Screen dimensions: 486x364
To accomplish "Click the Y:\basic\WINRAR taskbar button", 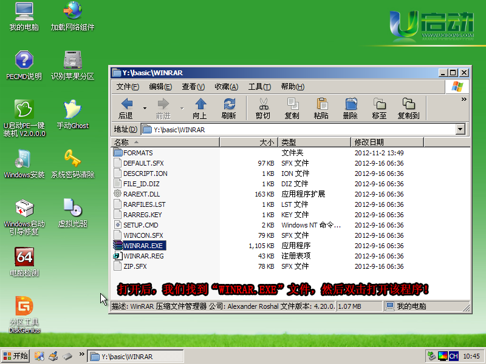I will click(135, 357).
